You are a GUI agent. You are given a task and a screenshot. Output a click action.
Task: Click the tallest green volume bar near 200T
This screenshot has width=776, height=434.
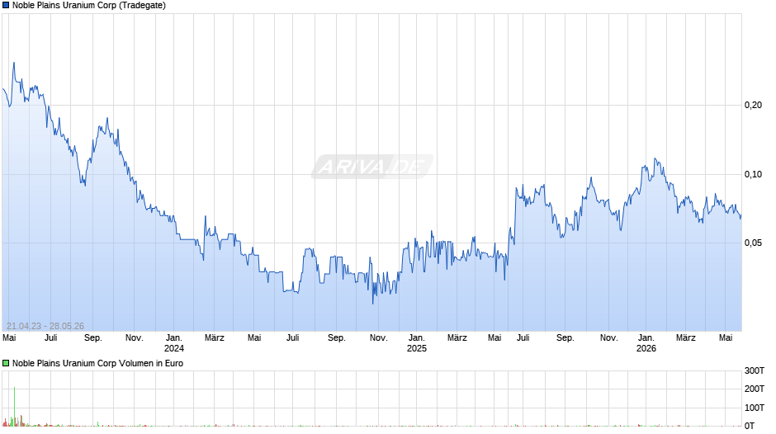pos(14,406)
